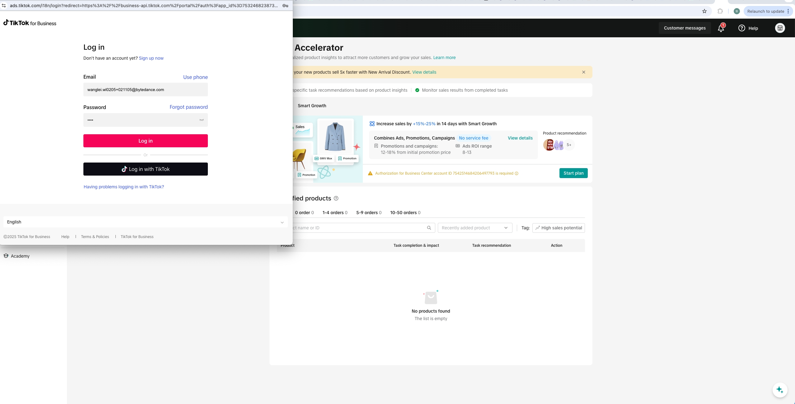
Task: Open the Recently added product dropdown
Action: [475, 228]
